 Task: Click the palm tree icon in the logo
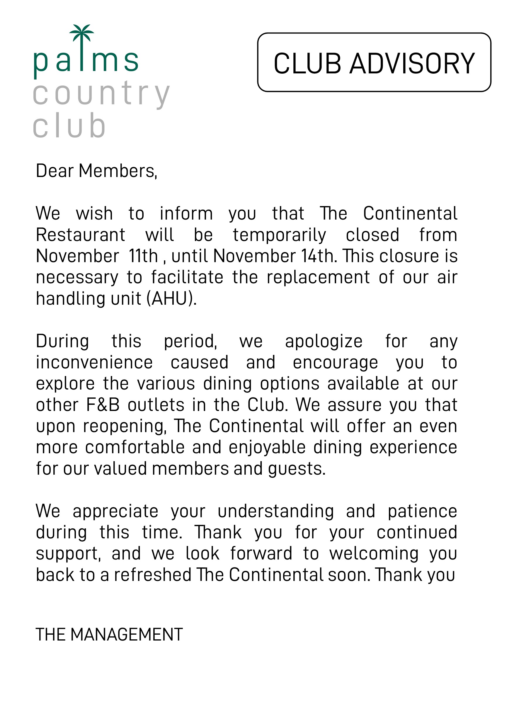pos(82,33)
